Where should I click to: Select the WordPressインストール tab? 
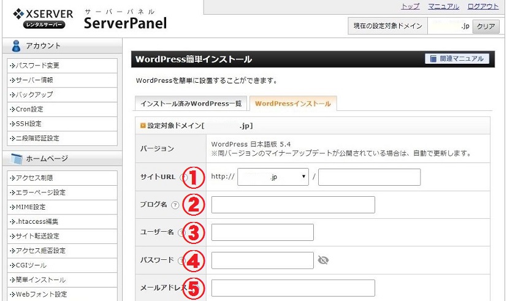click(293, 104)
